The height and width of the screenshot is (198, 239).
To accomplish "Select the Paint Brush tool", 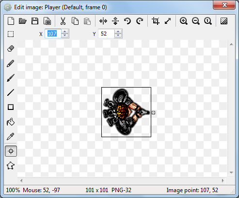I will point(11,78).
